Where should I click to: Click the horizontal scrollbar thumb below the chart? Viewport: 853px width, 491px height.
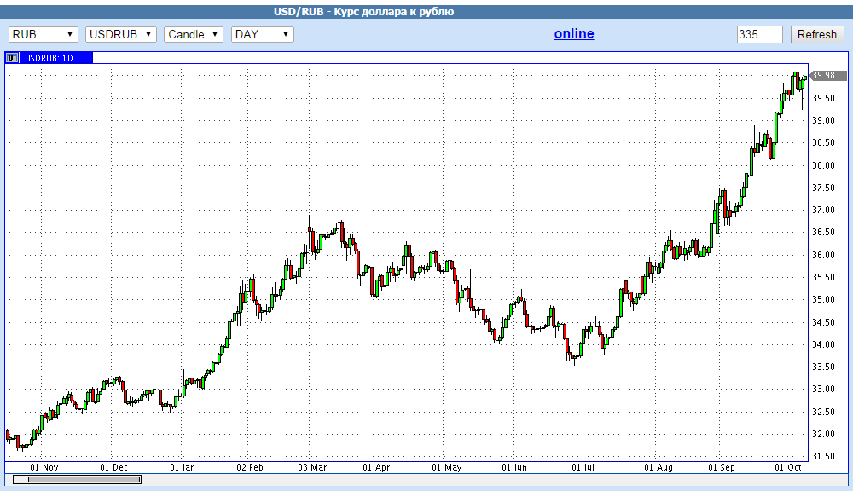click(84, 480)
